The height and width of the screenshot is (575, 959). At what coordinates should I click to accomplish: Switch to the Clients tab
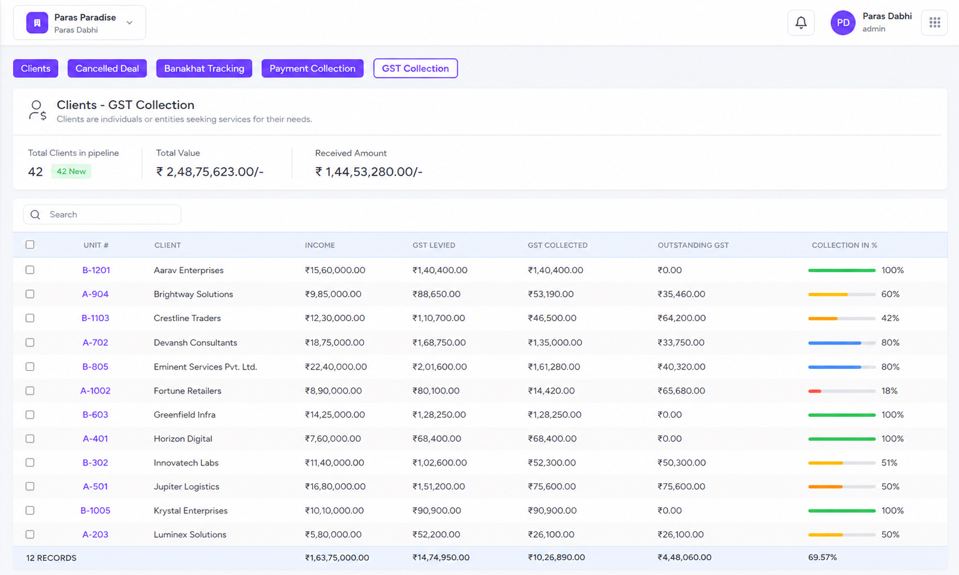pos(36,68)
